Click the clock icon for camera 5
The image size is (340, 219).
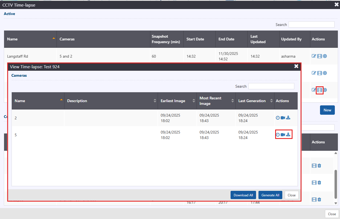(278, 135)
